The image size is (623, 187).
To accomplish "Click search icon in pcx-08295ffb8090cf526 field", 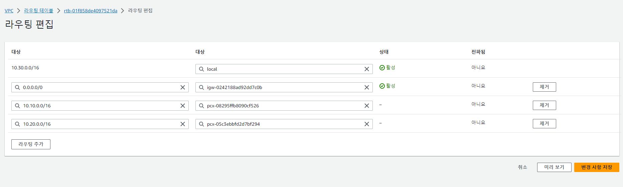I will pyautogui.click(x=201, y=106).
